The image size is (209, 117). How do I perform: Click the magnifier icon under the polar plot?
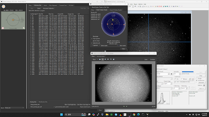pyautogui.click(x=24, y=28)
